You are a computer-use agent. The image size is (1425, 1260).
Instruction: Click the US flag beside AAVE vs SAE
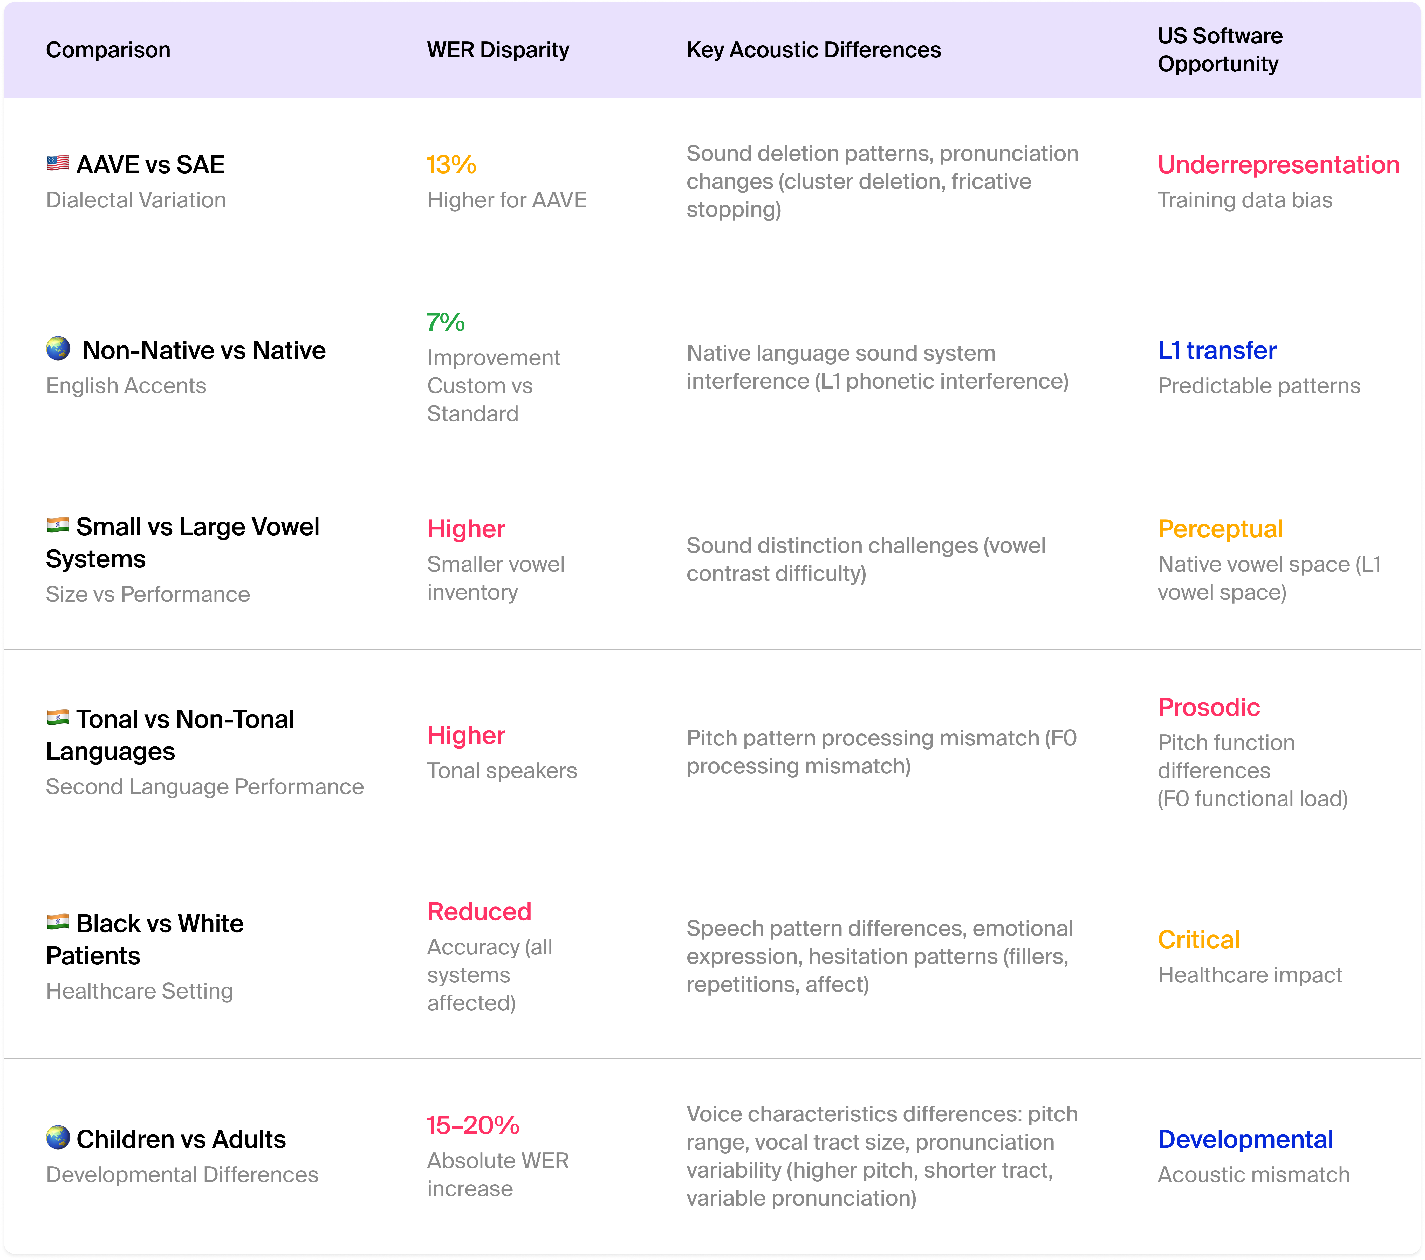click(x=58, y=164)
